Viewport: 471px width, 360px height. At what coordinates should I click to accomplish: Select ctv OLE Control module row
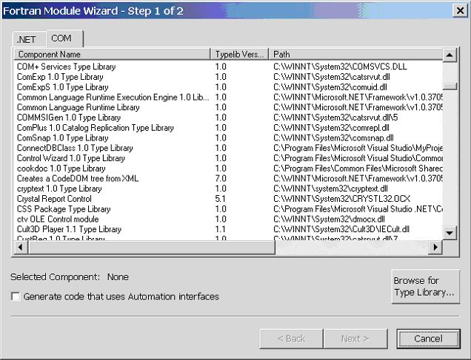click(228, 220)
